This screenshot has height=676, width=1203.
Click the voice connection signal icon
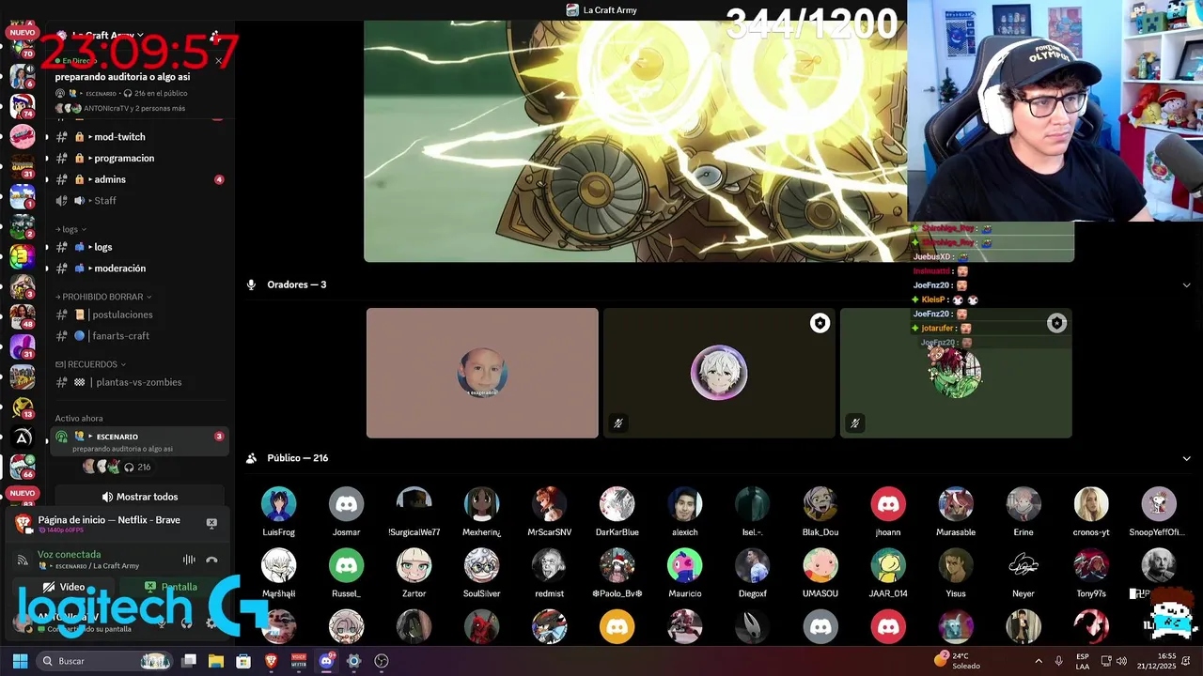click(23, 560)
